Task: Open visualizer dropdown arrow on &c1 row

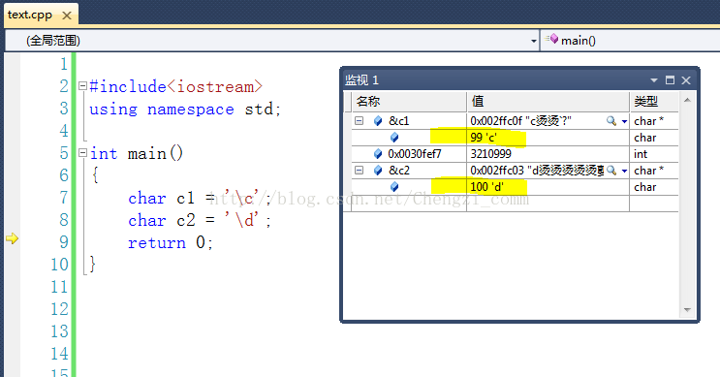Action: click(x=624, y=122)
